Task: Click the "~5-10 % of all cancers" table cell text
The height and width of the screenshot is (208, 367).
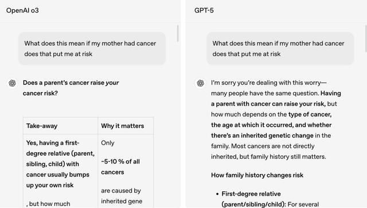Action: pos(120,167)
